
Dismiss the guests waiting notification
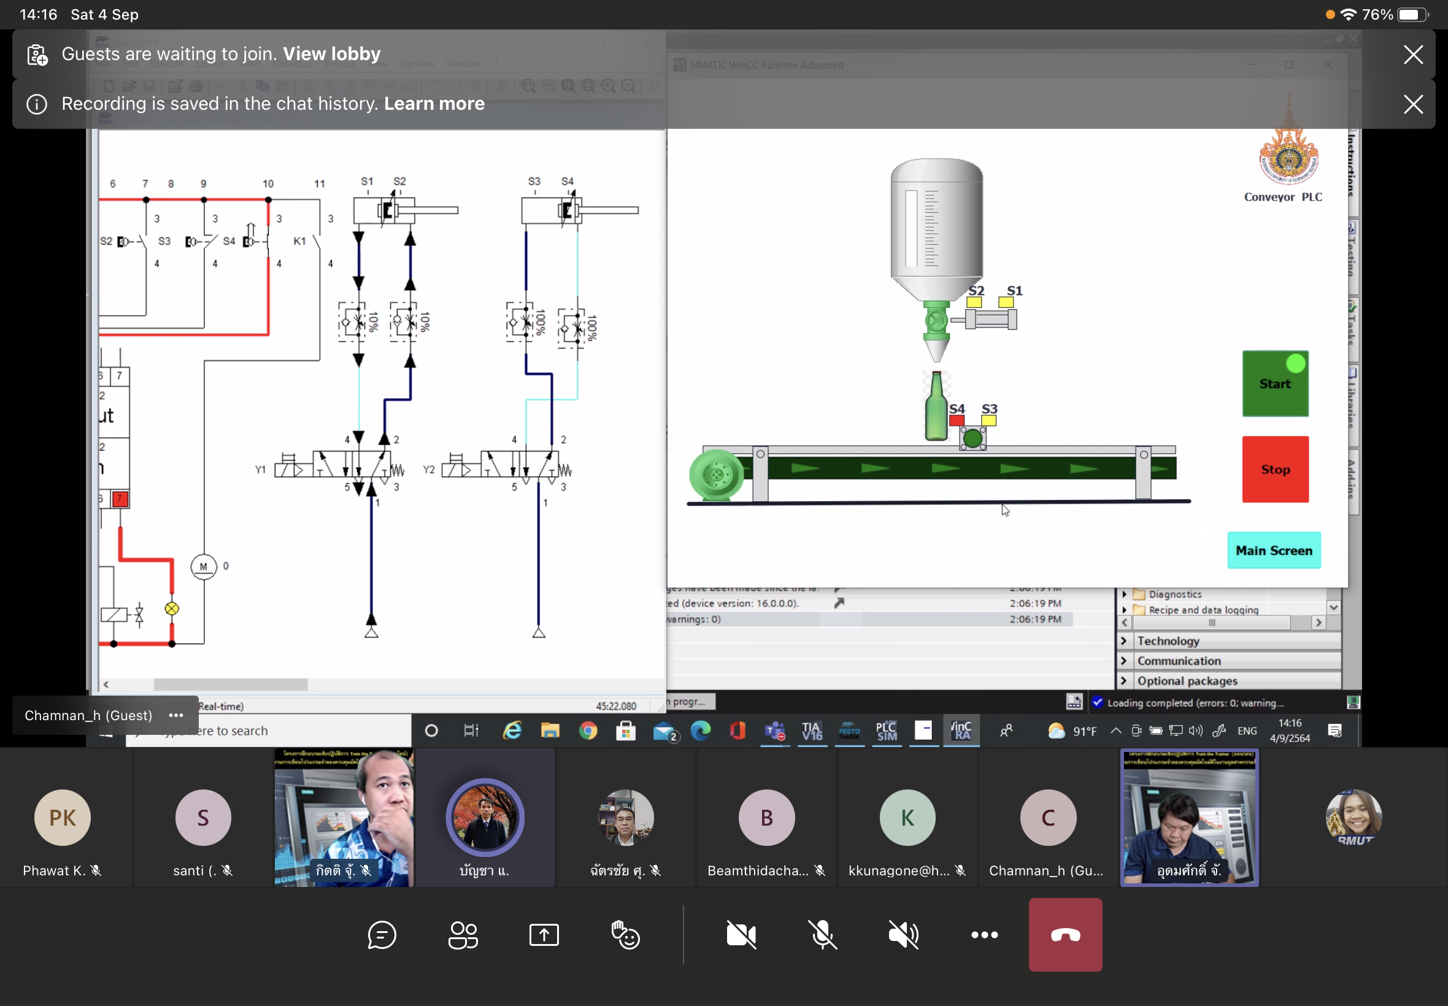click(1413, 55)
